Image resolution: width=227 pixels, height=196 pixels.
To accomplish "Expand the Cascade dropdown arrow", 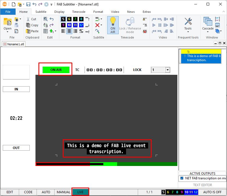I will pyautogui.click(x=208, y=32).
